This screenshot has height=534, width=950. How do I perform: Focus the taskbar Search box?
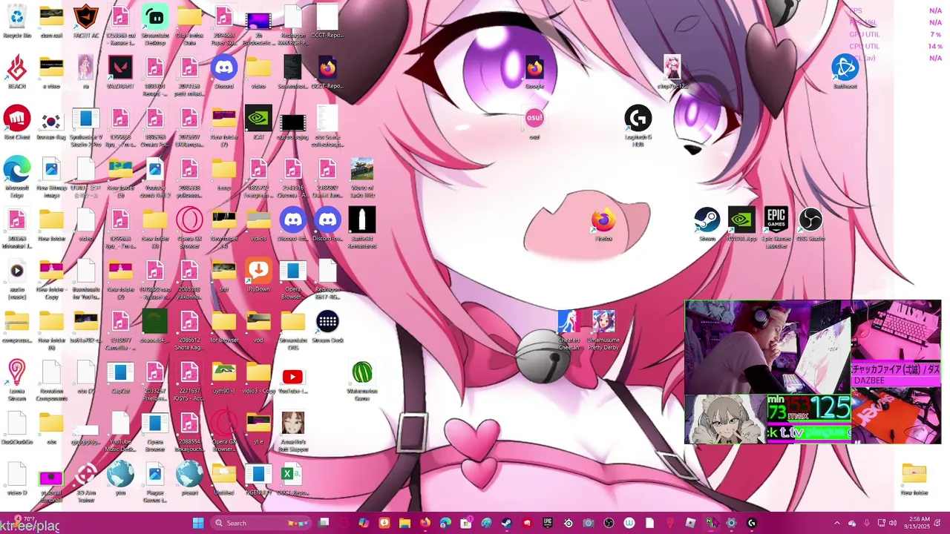[x=260, y=523]
